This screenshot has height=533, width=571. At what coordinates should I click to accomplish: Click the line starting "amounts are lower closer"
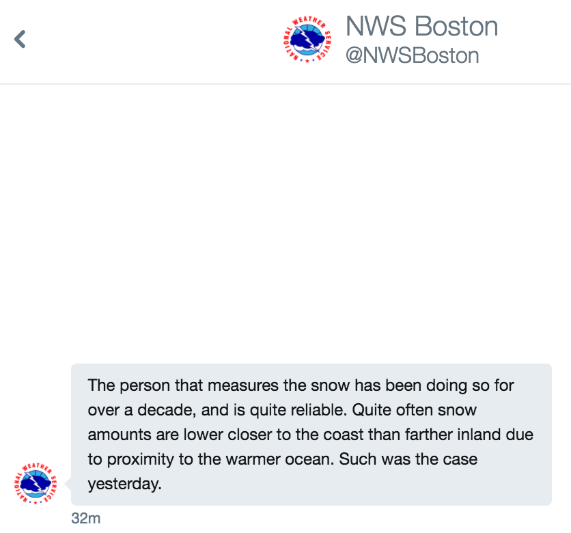point(310,435)
